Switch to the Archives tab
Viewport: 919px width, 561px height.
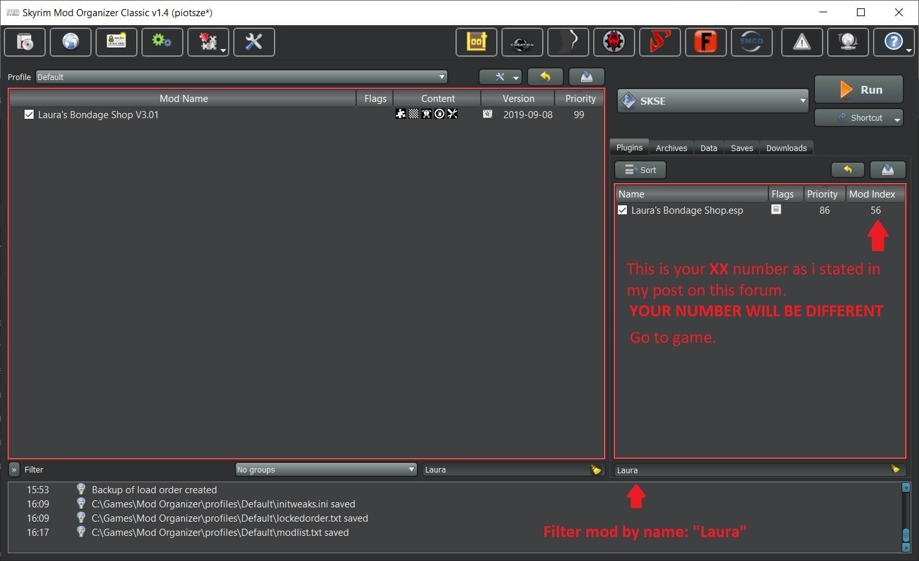pos(671,148)
